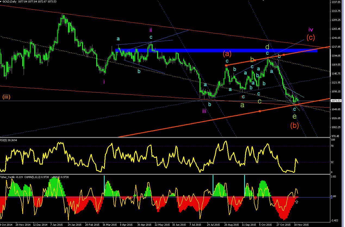The height and width of the screenshot is (227, 345).
Task: Click the 9 Oct 2014 date label
Action: pyautogui.click(x=6, y=225)
